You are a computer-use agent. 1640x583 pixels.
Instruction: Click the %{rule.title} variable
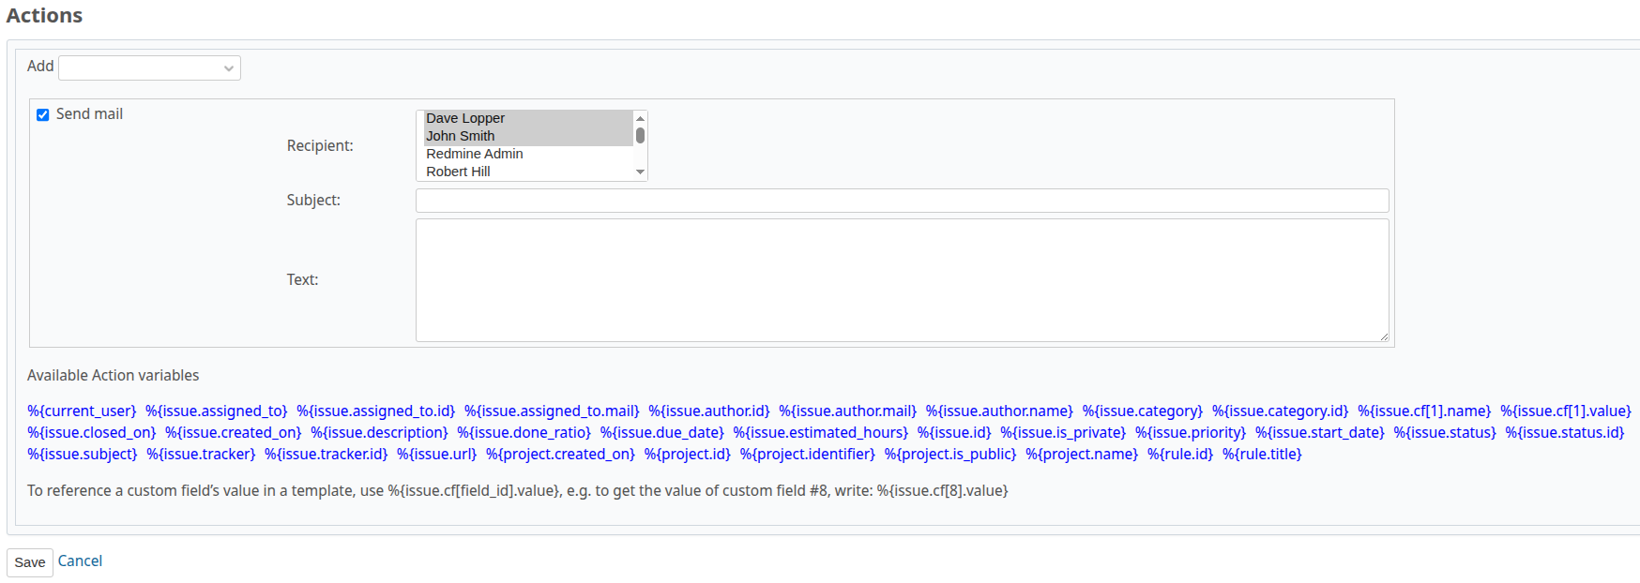tap(1264, 454)
